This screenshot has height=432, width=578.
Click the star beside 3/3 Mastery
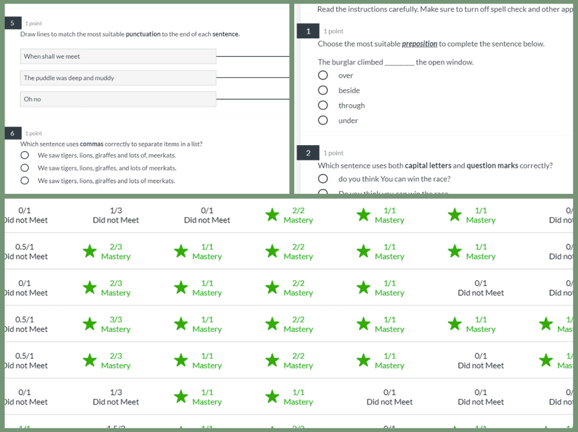90,324
